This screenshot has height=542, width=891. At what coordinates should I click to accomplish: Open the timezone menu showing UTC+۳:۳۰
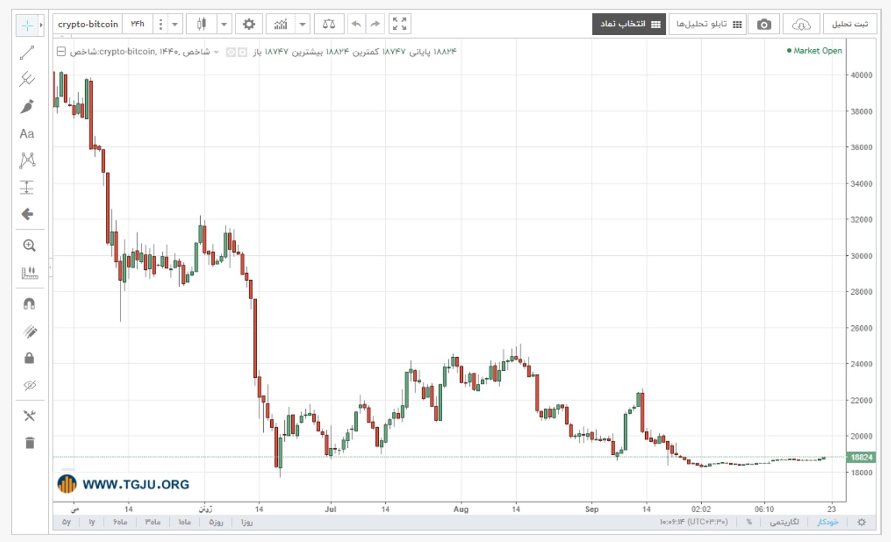pos(694,522)
